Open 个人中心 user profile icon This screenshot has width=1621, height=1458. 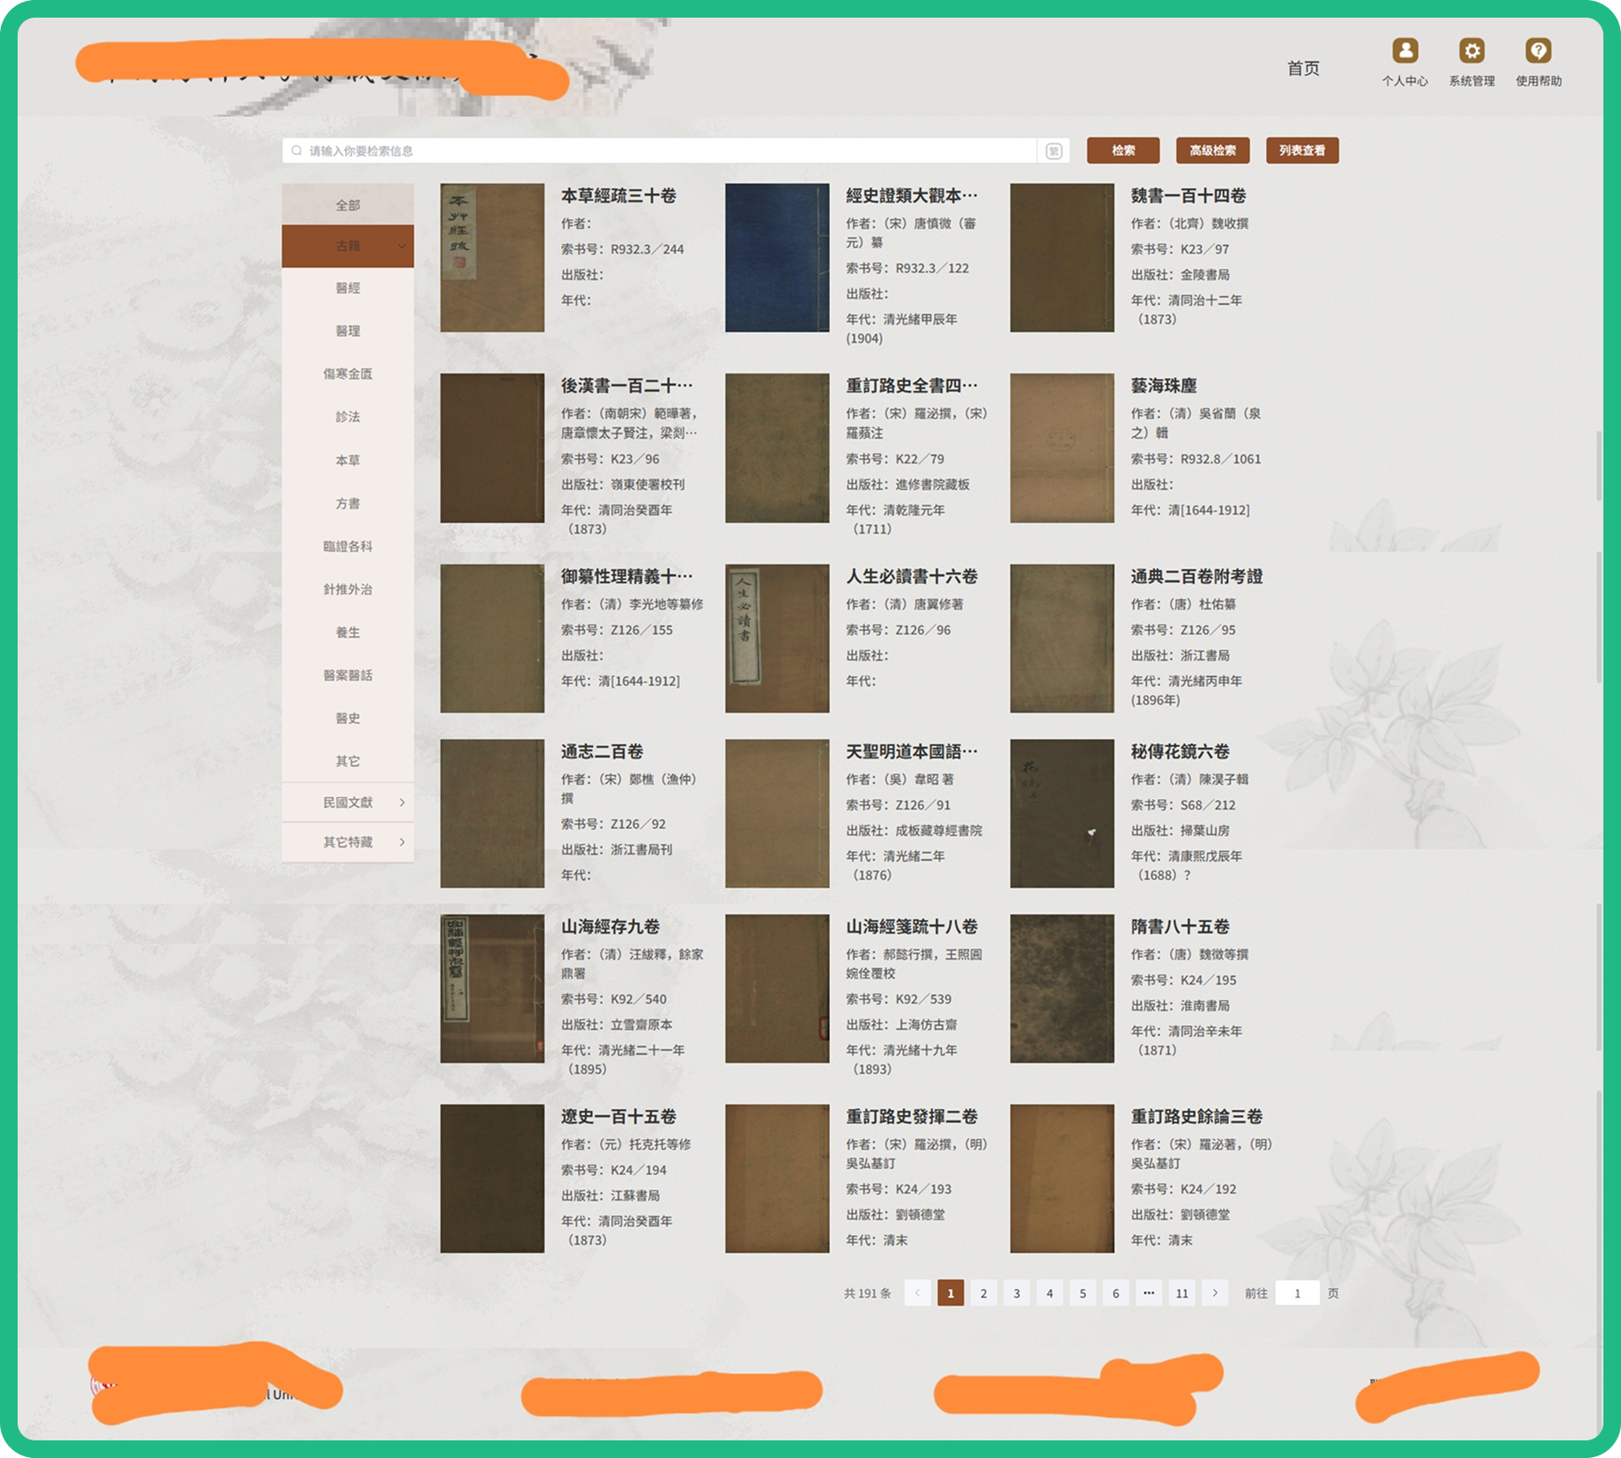(1404, 51)
